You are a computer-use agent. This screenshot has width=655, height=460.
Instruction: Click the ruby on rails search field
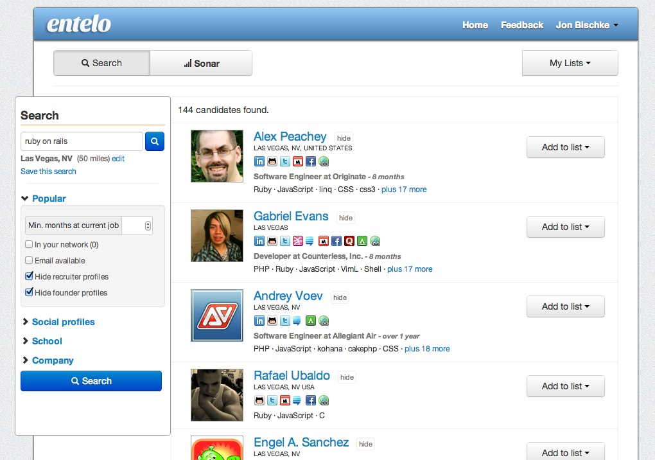pos(82,141)
